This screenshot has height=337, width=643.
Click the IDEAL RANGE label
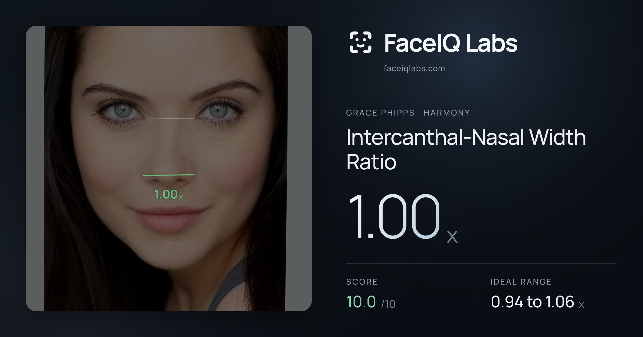point(521,282)
